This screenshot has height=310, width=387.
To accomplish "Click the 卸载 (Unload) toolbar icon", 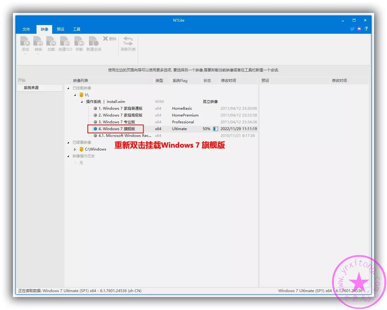I will (79, 41).
